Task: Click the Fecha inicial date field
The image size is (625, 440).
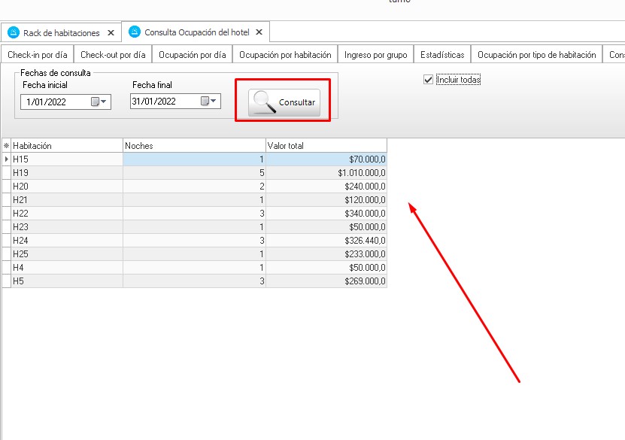Action: click(x=54, y=102)
